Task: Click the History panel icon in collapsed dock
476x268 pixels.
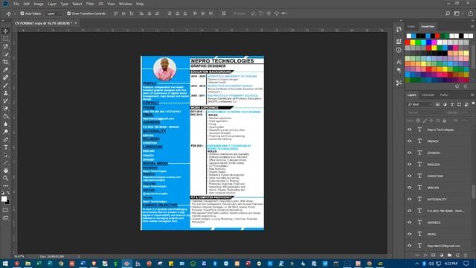Action: [x=399, y=30]
